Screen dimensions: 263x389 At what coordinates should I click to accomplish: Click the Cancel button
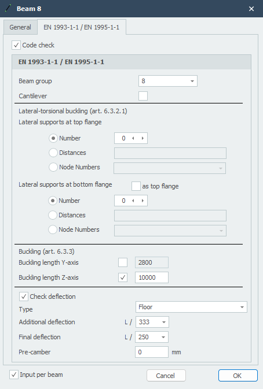coord(166,375)
